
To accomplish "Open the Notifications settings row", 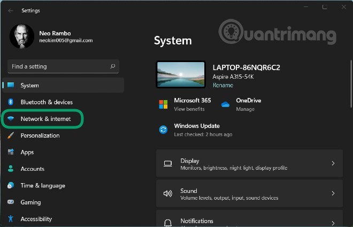I will click(x=249, y=221).
